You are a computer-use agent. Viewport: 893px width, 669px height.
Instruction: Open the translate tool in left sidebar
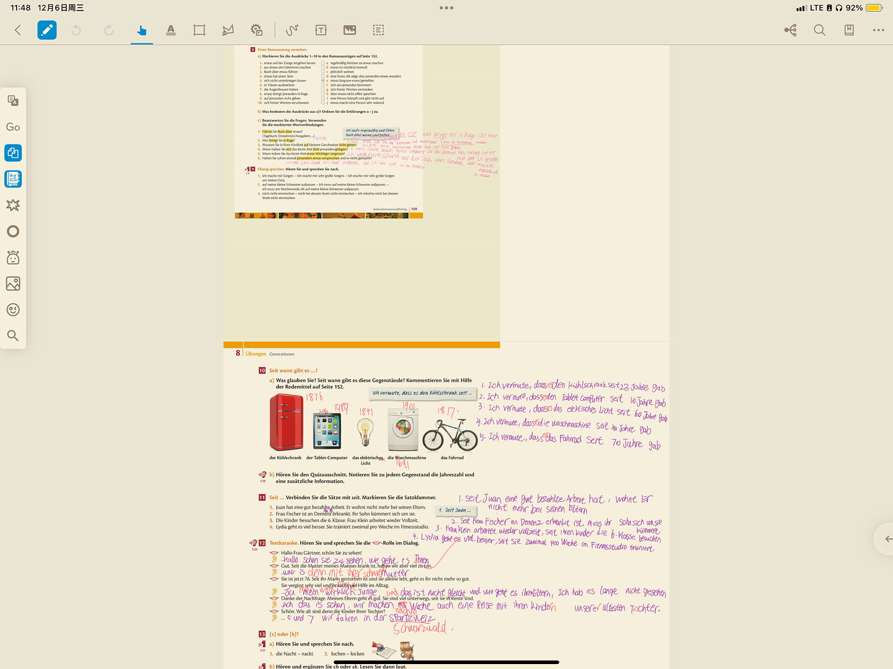point(13,100)
